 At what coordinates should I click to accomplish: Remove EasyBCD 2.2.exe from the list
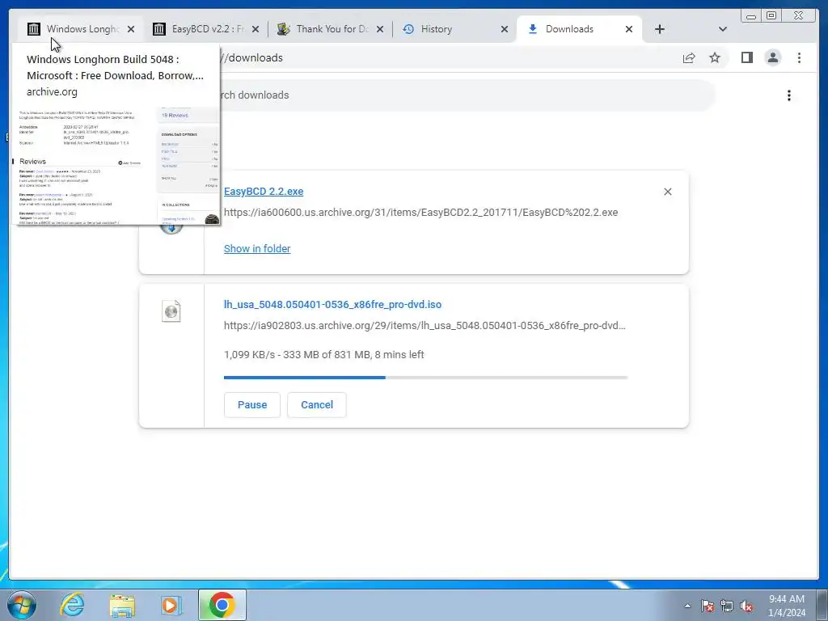pyautogui.click(x=667, y=192)
